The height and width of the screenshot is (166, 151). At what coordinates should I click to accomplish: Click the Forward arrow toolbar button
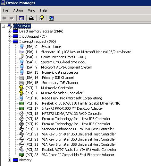pyautogui.click(x=12, y=18)
